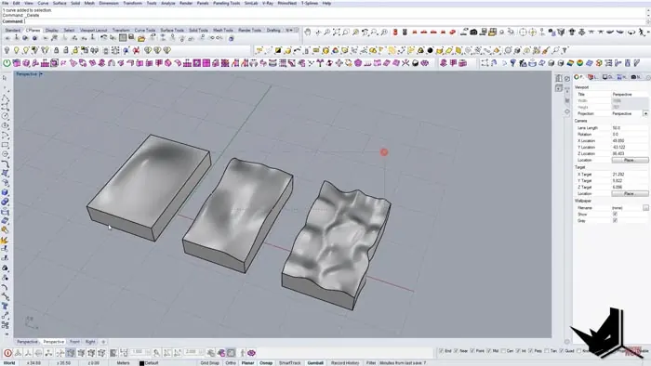Toggle Ortho in status bar

pos(231,362)
